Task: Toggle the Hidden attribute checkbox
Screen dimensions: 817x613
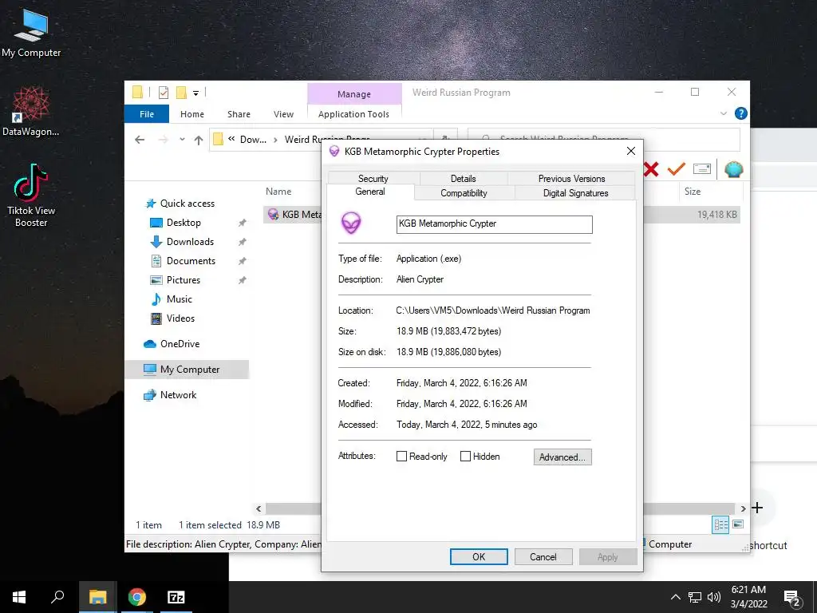Action: [x=465, y=457]
